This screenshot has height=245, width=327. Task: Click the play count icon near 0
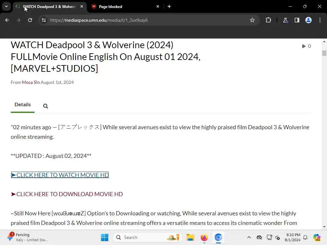pos(304,46)
